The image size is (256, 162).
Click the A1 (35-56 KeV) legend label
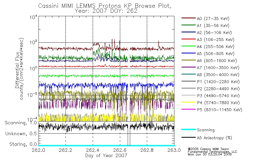pos(213,26)
